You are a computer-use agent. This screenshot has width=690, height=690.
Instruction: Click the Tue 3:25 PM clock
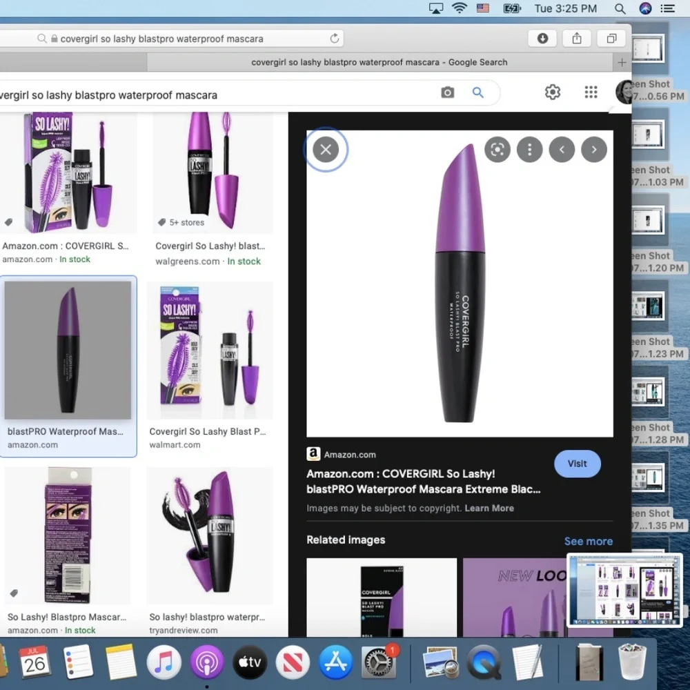(566, 8)
